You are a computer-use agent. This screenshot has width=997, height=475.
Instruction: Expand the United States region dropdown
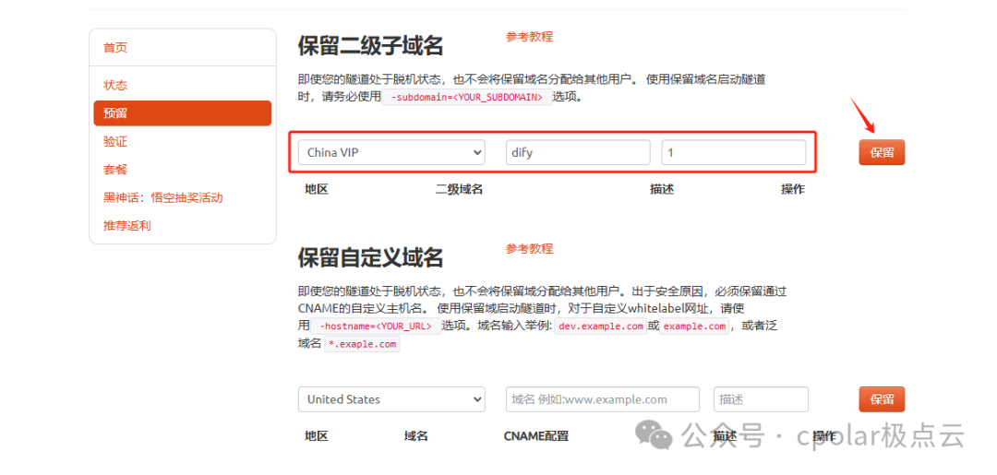(x=391, y=399)
